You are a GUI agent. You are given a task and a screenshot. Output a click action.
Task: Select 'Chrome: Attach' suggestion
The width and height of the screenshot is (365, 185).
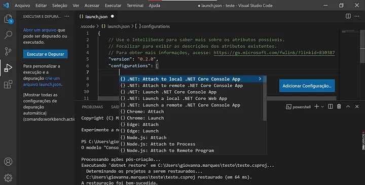(x=191, y=112)
